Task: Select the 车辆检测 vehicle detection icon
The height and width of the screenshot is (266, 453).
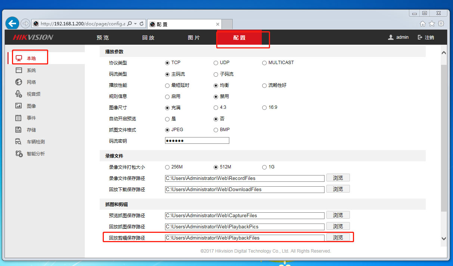Action: [x=19, y=142]
